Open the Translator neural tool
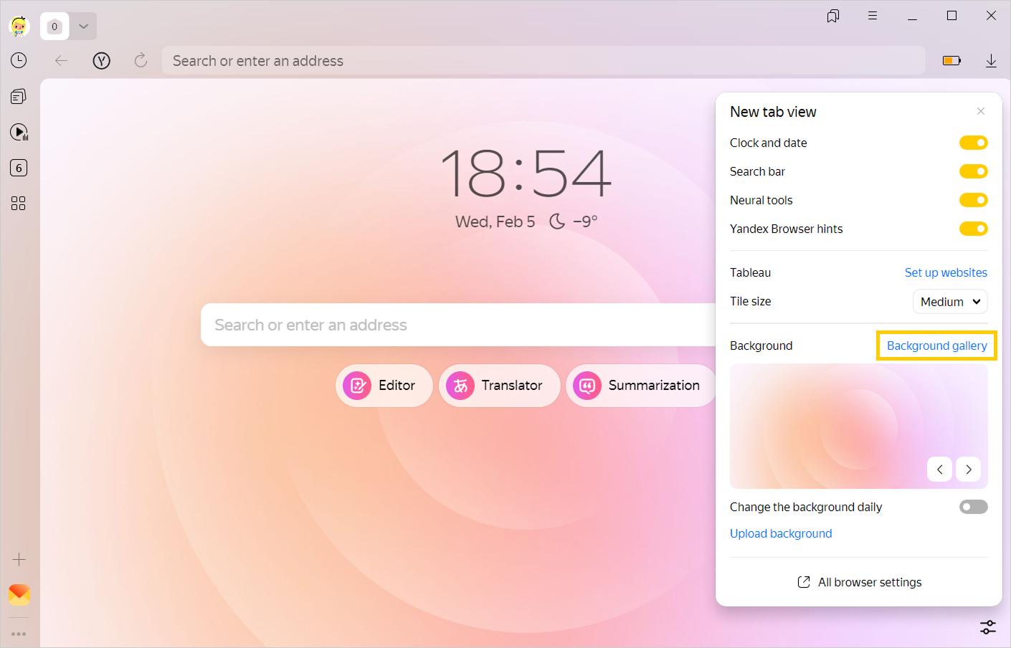This screenshot has width=1011, height=648. (499, 386)
